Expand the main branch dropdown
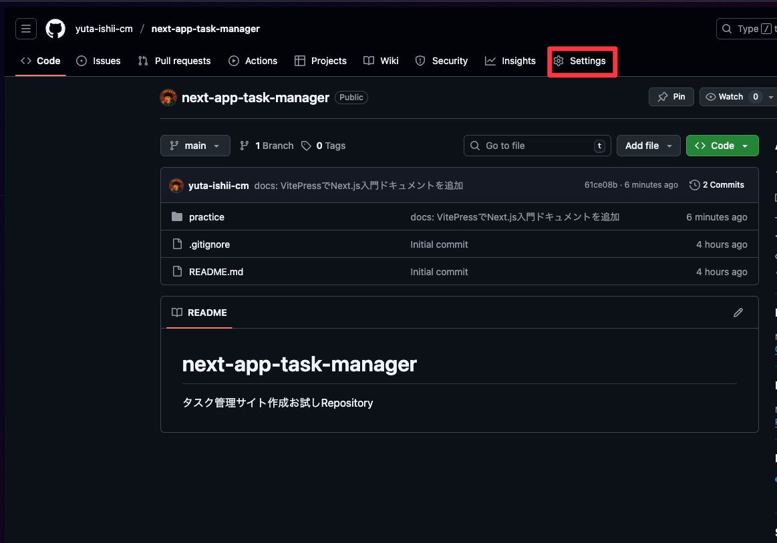This screenshot has width=777, height=543. tap(195, 146)
